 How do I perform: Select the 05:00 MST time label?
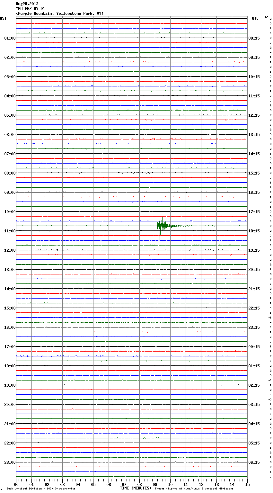(10, 115)
